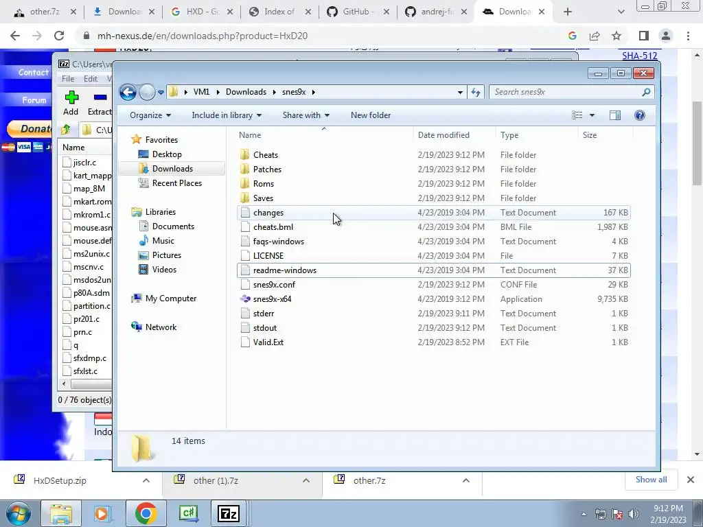The height and width of the screenshot is (527, 703).
Task: Select My Computer in navigation pane
Action: (170, 298)
